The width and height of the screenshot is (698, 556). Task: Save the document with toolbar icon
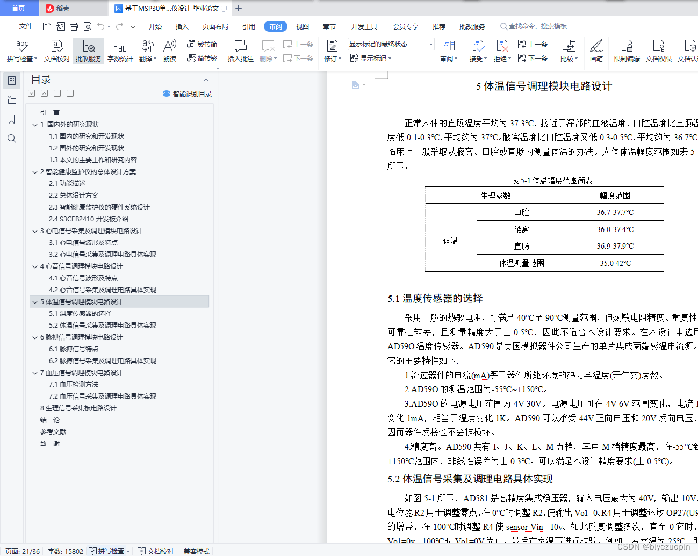[x=47, y=26]
